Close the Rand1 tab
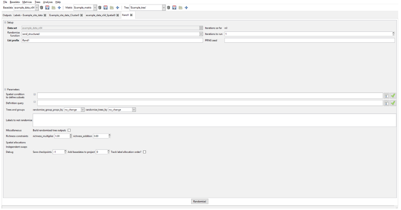Viewport: 401px width, 210px height. 131,15
